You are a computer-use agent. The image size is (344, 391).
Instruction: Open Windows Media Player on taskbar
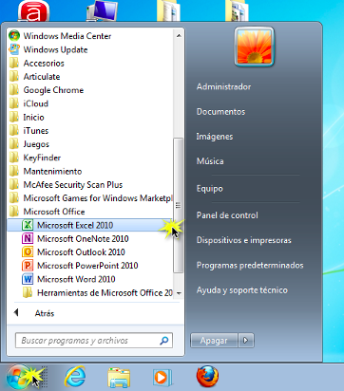(x=162, y=377)
